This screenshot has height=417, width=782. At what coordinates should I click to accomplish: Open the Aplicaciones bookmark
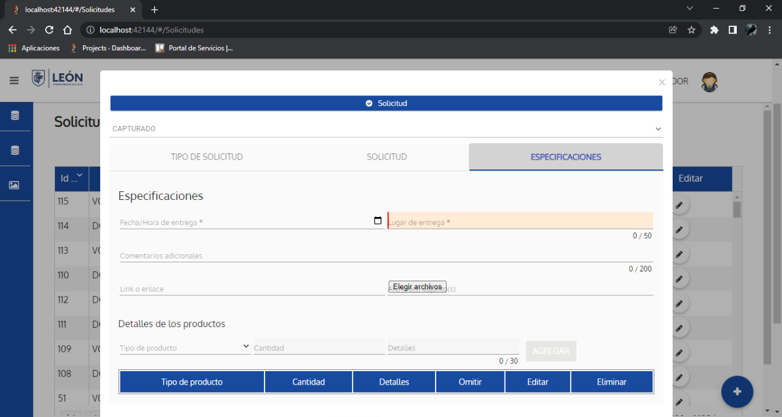[34, 48]
